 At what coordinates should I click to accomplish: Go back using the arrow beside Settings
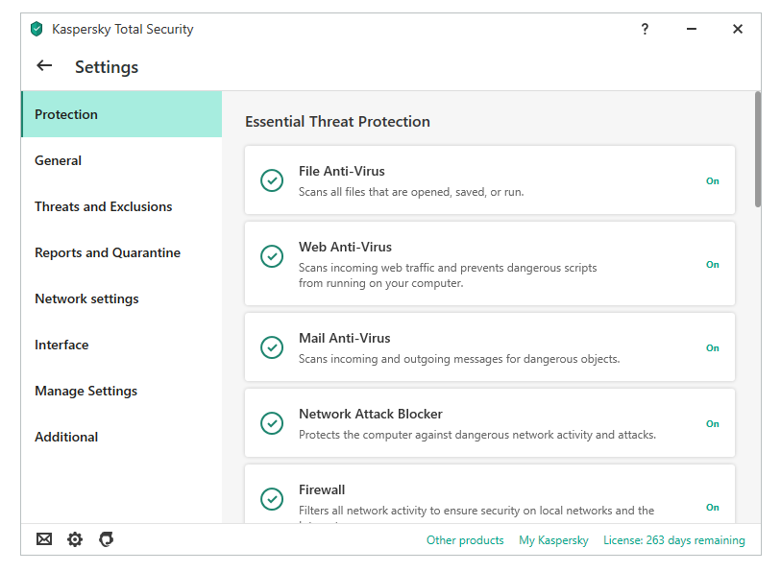tap(44, 65)
